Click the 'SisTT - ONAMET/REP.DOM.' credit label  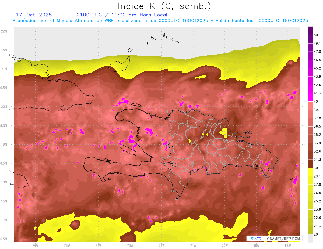tap(274, 239)
